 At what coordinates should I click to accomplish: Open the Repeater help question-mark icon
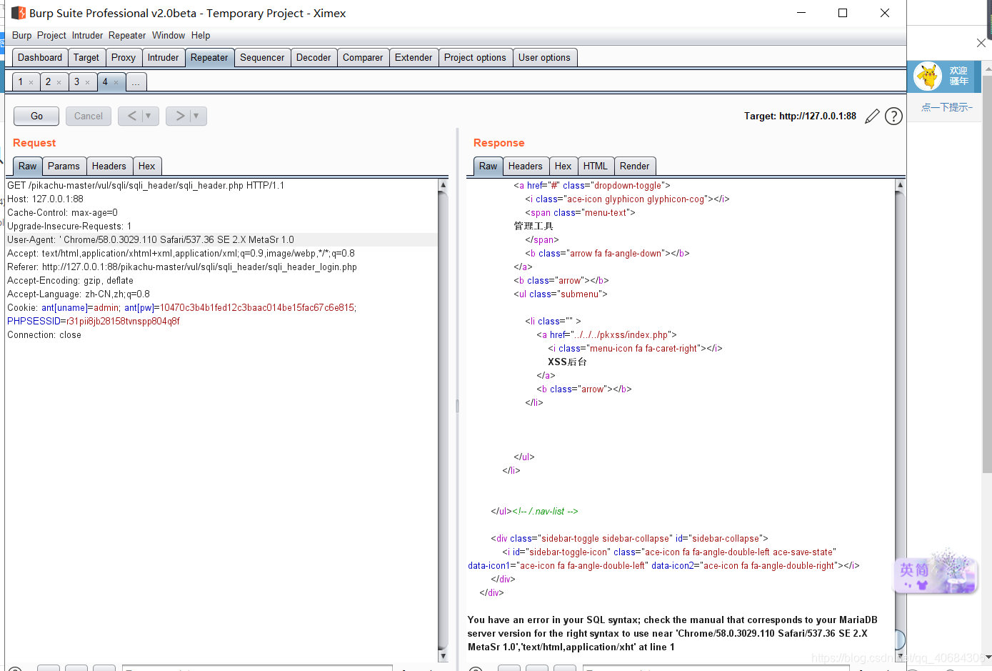[893, 116]
